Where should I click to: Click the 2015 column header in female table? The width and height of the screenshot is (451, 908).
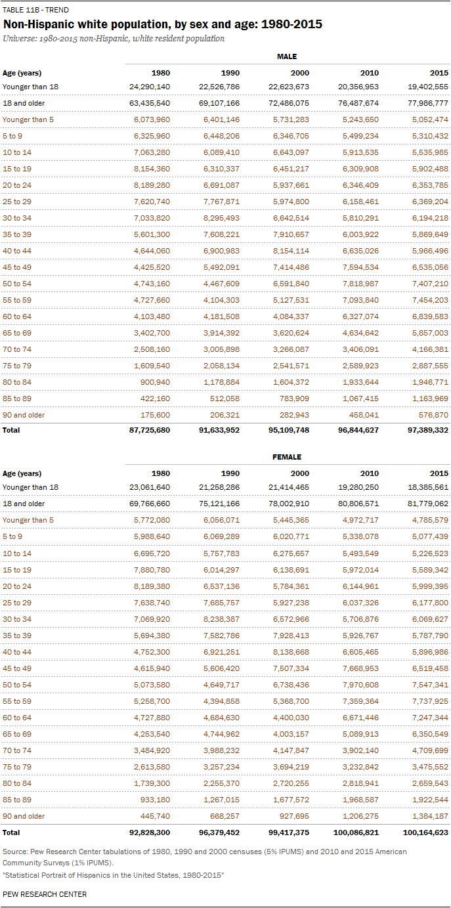tap(439, 473)
